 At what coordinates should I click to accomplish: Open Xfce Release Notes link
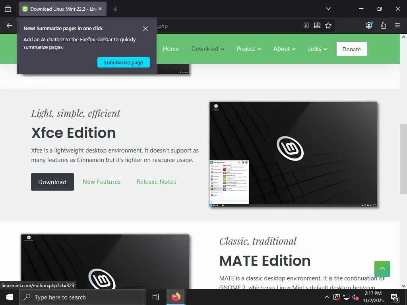(x=156, y=182)
